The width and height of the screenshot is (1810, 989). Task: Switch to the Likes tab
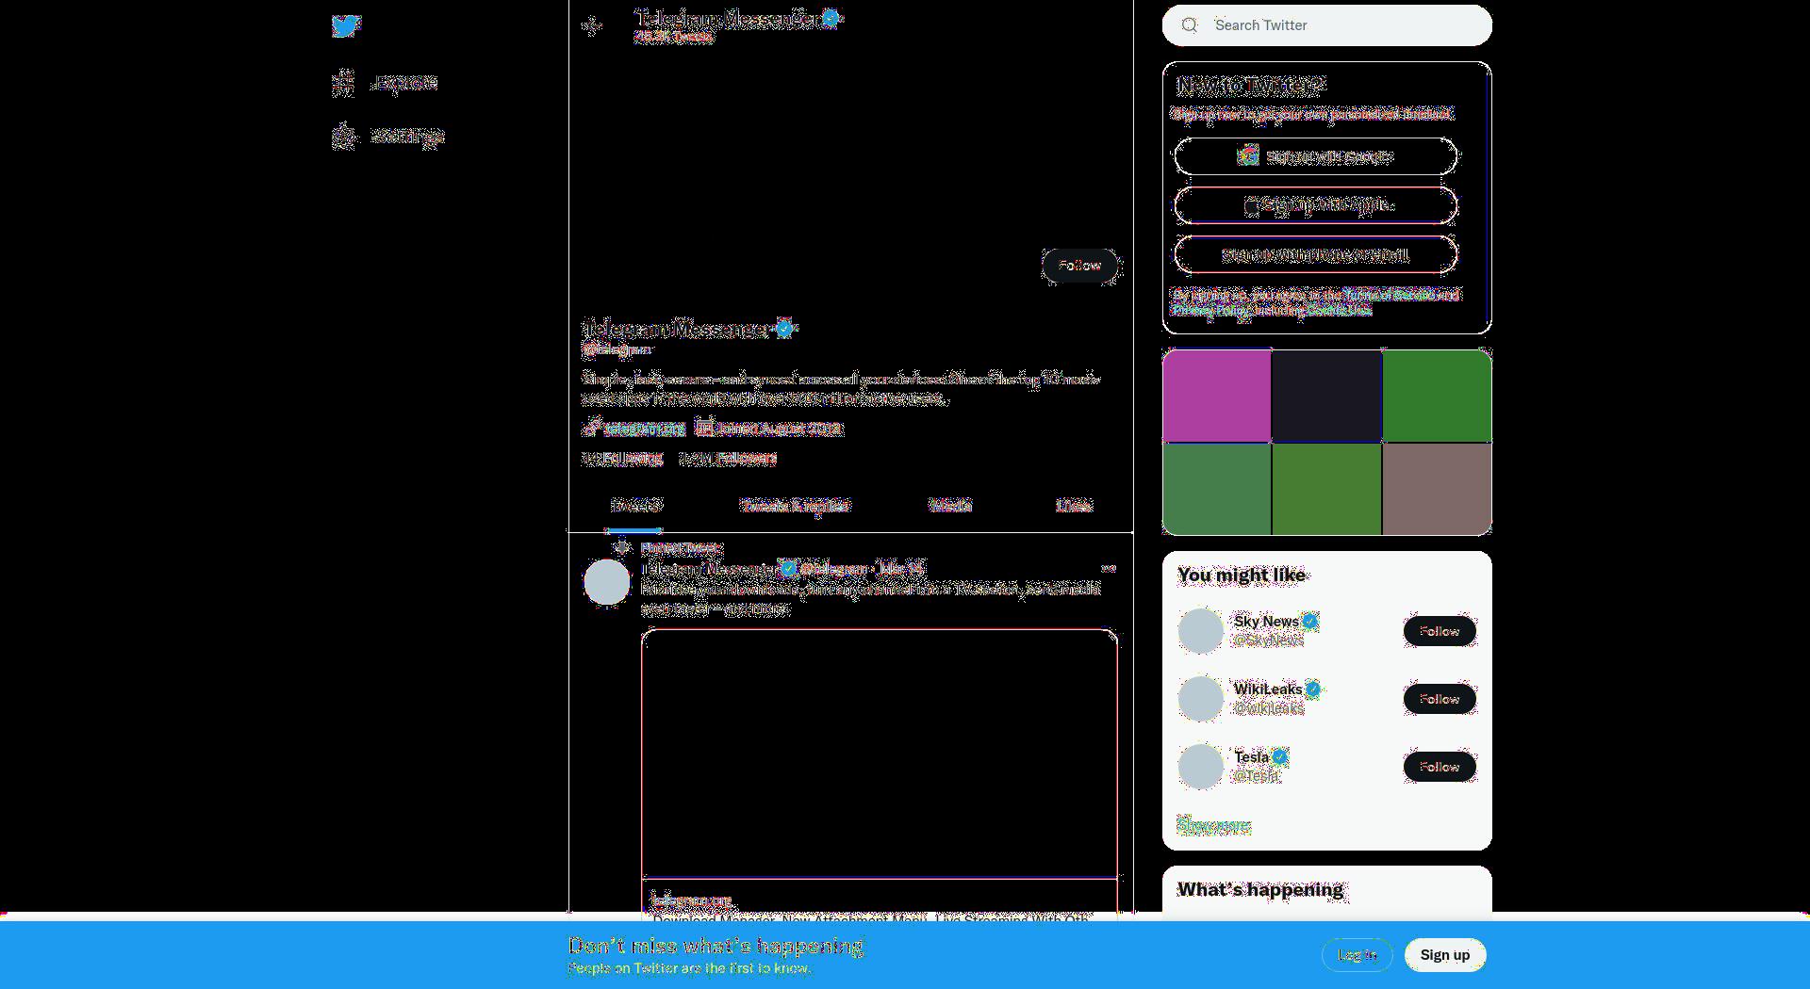pyautogui.click(x=1074, y=506)
